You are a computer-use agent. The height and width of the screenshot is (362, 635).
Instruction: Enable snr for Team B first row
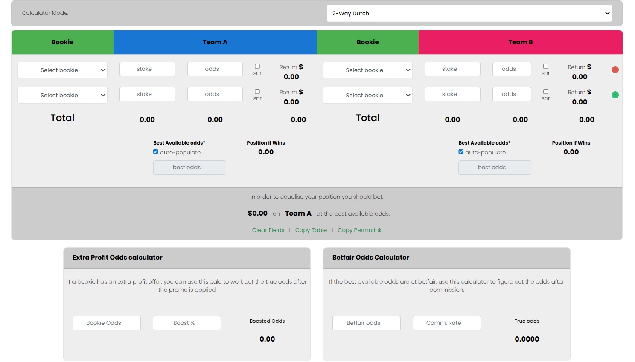(x=545, y=66)
